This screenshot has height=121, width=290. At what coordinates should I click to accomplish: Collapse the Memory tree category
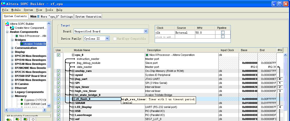[12, 96]
